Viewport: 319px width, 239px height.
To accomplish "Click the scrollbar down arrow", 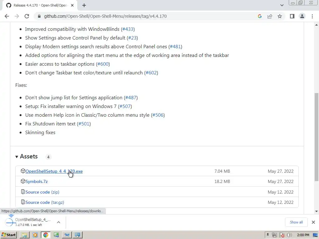I will 317,211.
